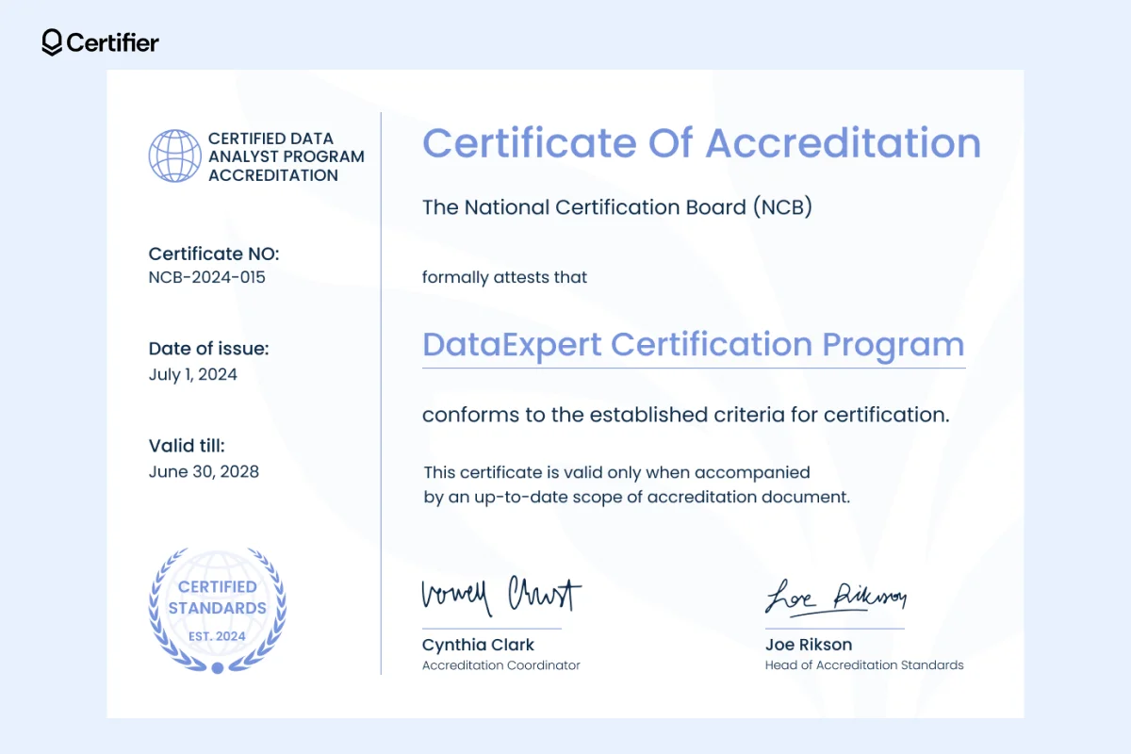Click the Certifier logo
Viewport: 1131px width, 754px height.
point(100,42)
